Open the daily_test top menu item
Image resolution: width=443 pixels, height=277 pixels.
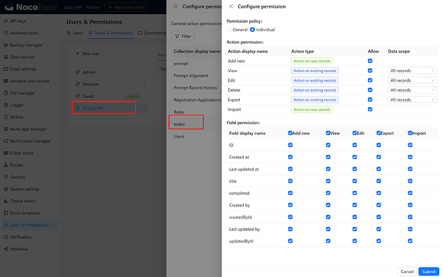[73, 7]
